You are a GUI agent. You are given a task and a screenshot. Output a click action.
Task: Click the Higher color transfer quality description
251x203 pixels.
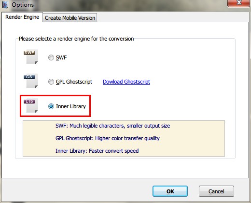click(x=127, y=138)
